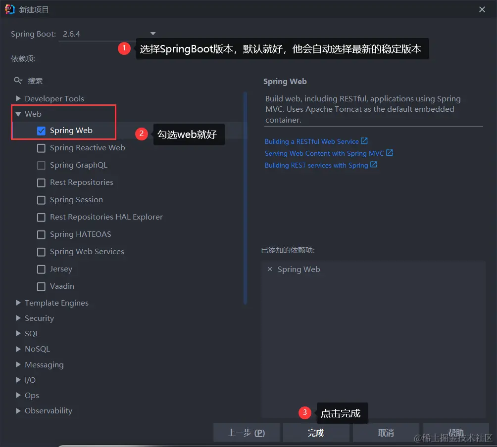The height and width of the screenshot is (447, 497).
Task: Click the Vaadin label
Action: coord(62,286)
